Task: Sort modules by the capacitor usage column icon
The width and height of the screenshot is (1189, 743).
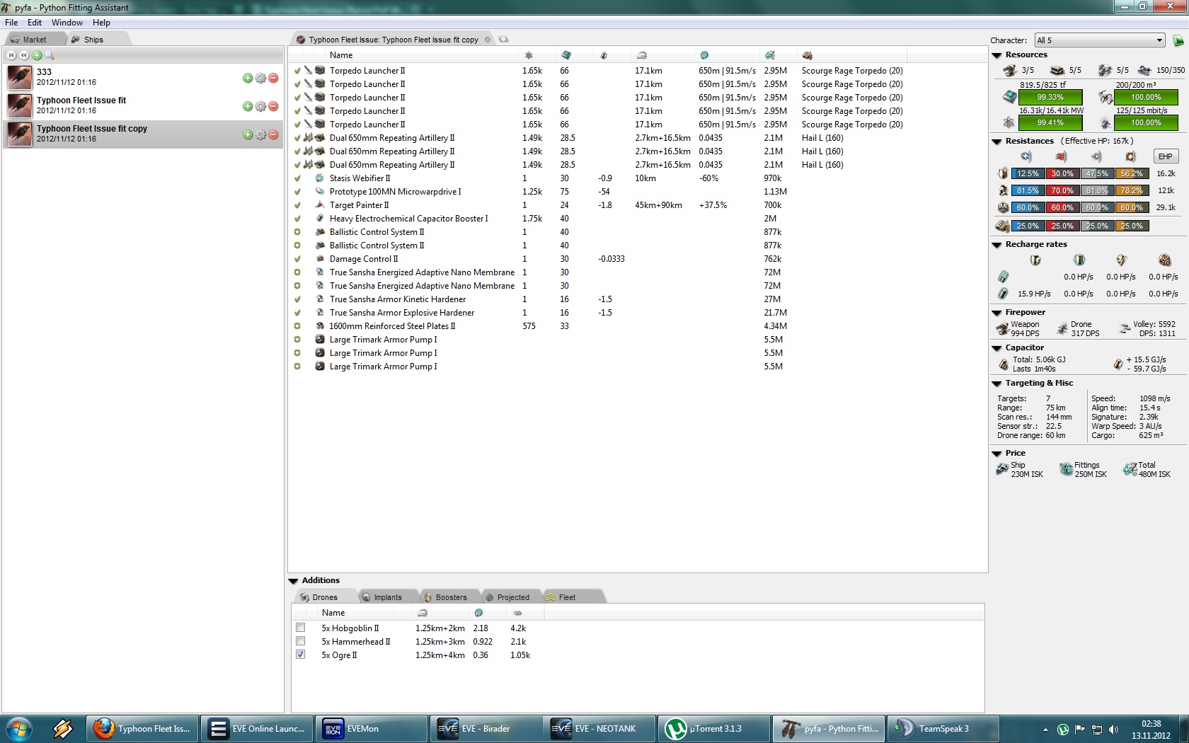Action: pyautogui.click(x=604, y=55)
